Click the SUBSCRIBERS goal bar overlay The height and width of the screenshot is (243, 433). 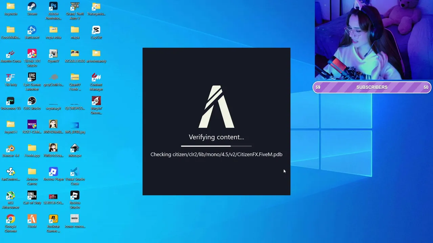click(x=372, y=87)
